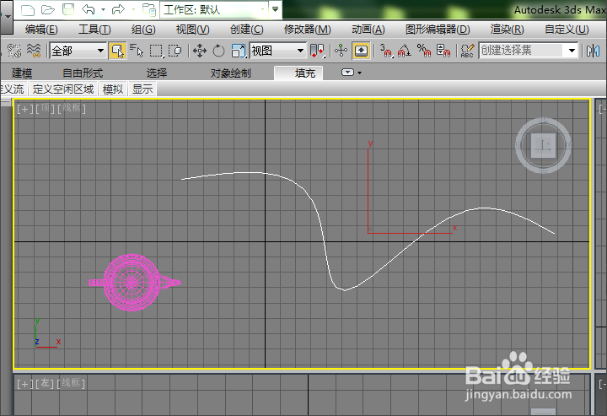Image resolution: width=607 pixels, height=416 pixels.
Task: Open the 动画(A) menu
Action: coord(368,30)
